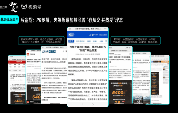Click the share icon next to 中文网 logo

[x=63, y=51]
